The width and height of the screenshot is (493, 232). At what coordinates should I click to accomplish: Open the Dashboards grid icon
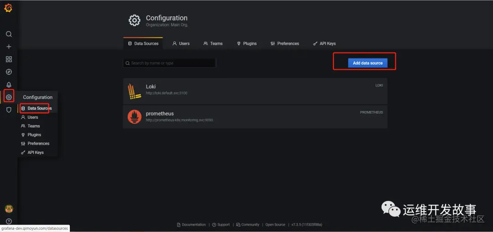(x=9, y=59)
